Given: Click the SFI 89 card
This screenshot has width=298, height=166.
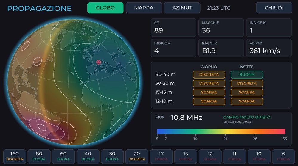Looking at the screenshot, I should pos(173,27).
